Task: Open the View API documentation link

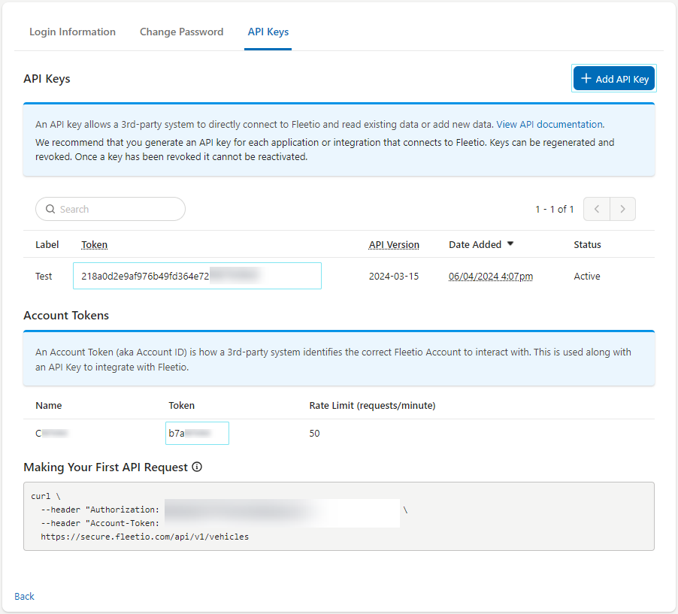Action: [549, 125]
